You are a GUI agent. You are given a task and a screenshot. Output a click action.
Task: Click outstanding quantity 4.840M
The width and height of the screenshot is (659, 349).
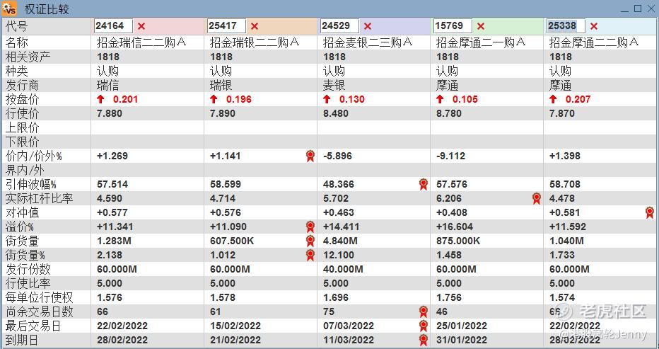(x=340, y=241)
